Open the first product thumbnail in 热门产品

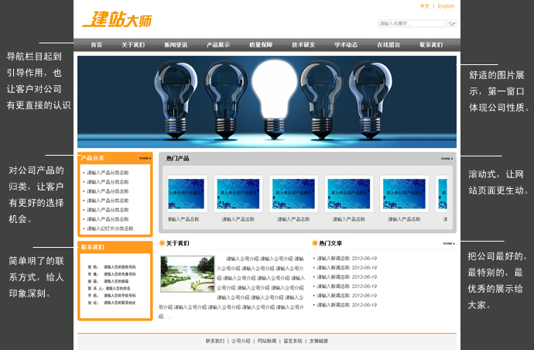pos(186,194)
